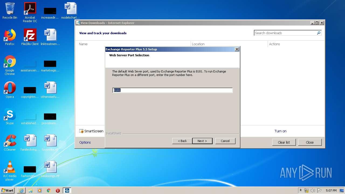345x194 pixels.
Task: Click the port number input field
Action: pyautogui.click(x=172, y=90)
